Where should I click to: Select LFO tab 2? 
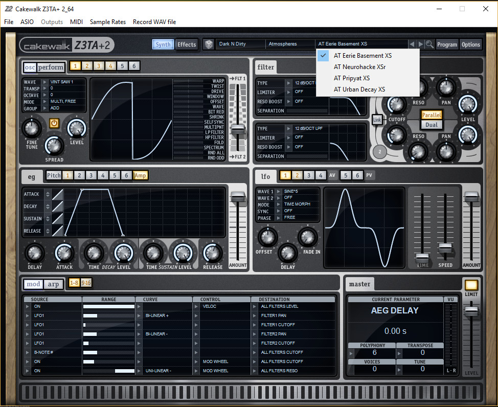point(297,175)
